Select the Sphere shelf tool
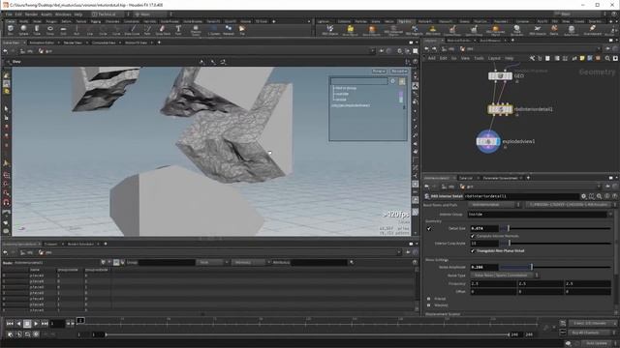Viewport: 620px width, 348px height. [23, 30]
